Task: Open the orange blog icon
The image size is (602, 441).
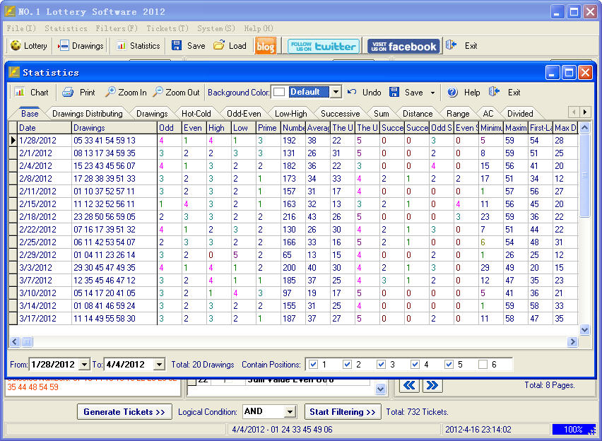Action: tap(265, 46)
